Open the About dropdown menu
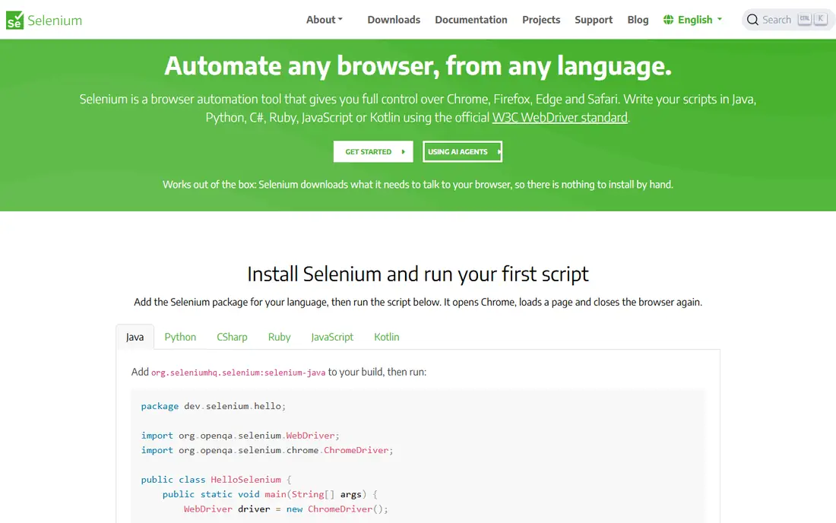The width and height of the screenshot is (836, 523). tap(325, 20)
